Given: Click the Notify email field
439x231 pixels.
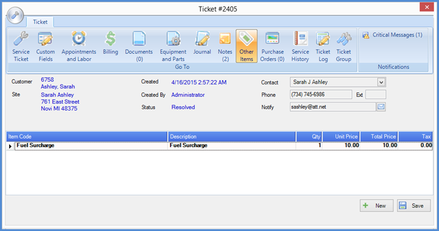Looking at the screenshot, I should [x=332, y=107].
